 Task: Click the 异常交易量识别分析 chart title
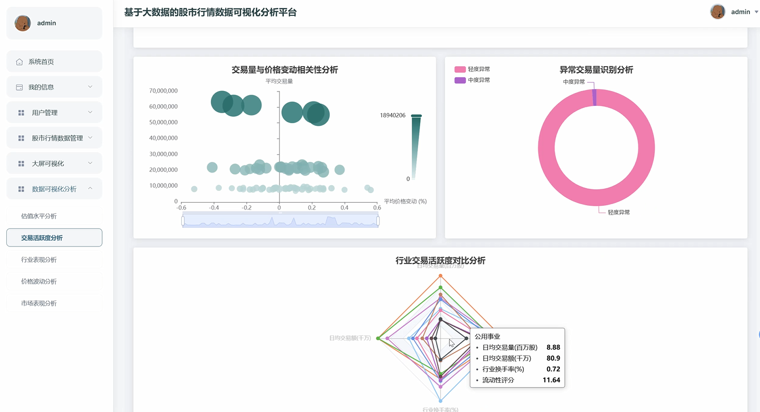(596, 70)
